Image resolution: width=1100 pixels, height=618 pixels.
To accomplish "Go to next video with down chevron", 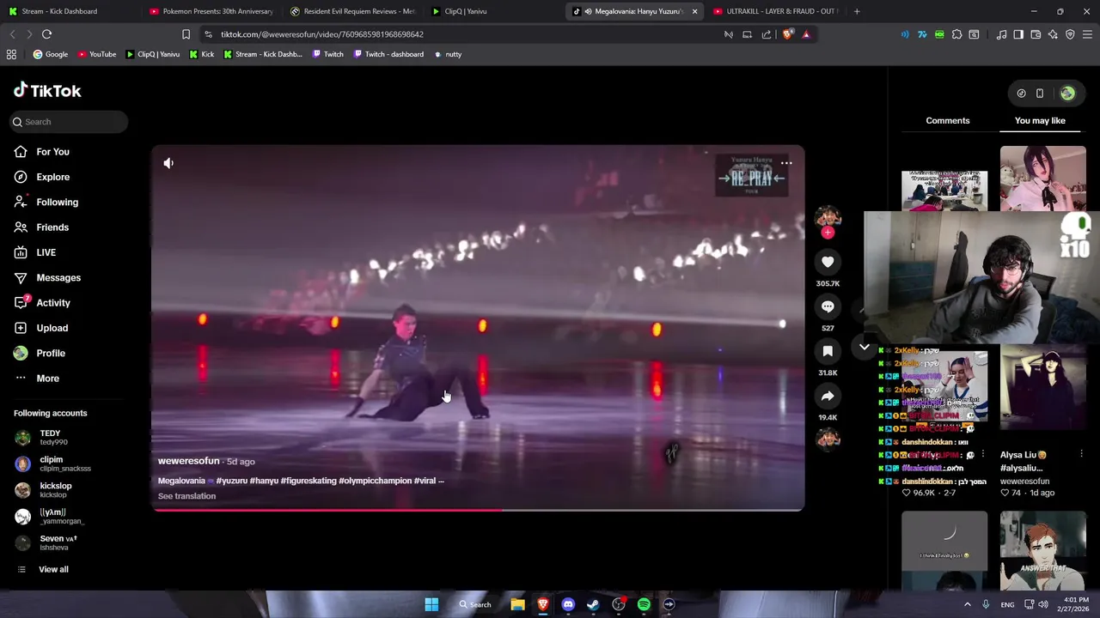I will pyautogui.click(x=865, y=347).
